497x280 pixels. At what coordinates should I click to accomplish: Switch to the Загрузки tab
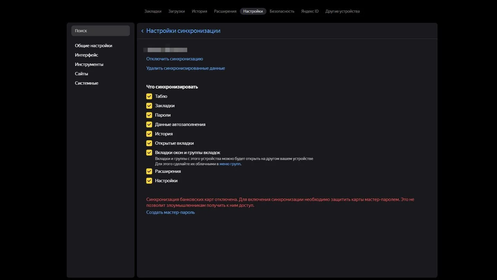[x=176, y=11]
